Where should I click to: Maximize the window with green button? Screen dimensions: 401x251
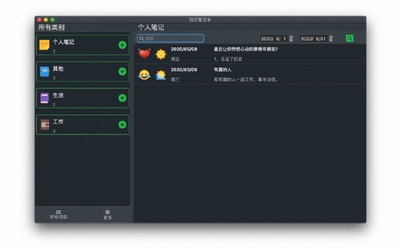tap(52, 19)
